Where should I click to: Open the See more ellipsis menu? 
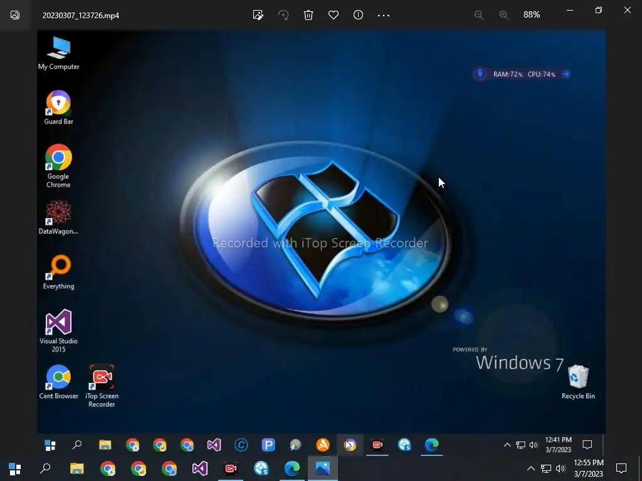coord(384,15)
